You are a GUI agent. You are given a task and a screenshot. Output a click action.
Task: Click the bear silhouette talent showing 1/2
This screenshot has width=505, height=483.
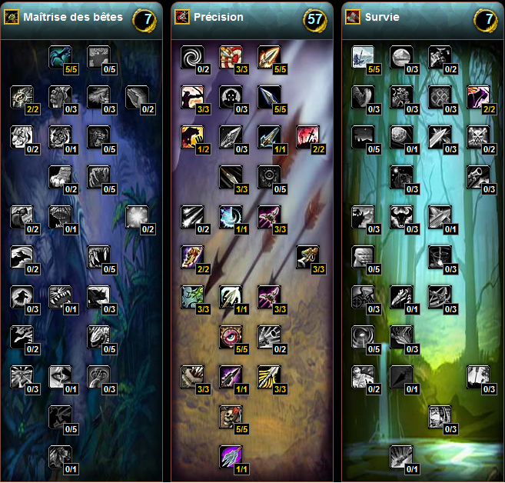pos(192,137)
